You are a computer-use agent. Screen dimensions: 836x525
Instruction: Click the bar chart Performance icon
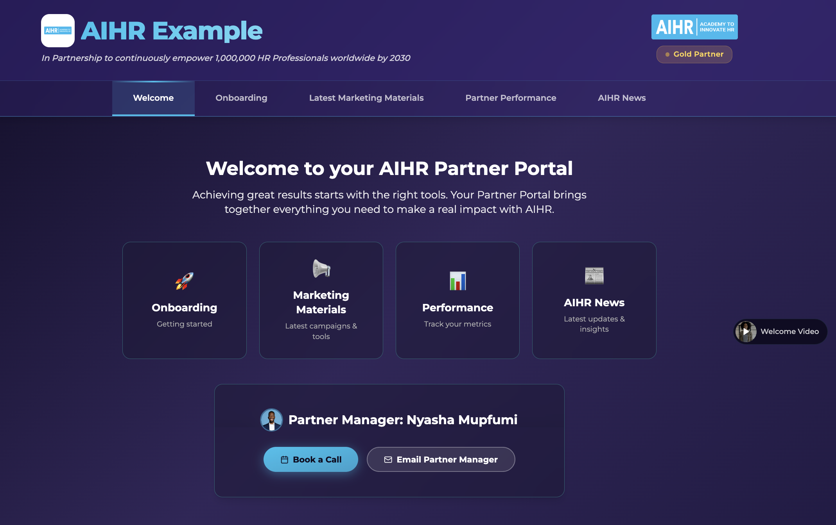click(x=457, y=281)
